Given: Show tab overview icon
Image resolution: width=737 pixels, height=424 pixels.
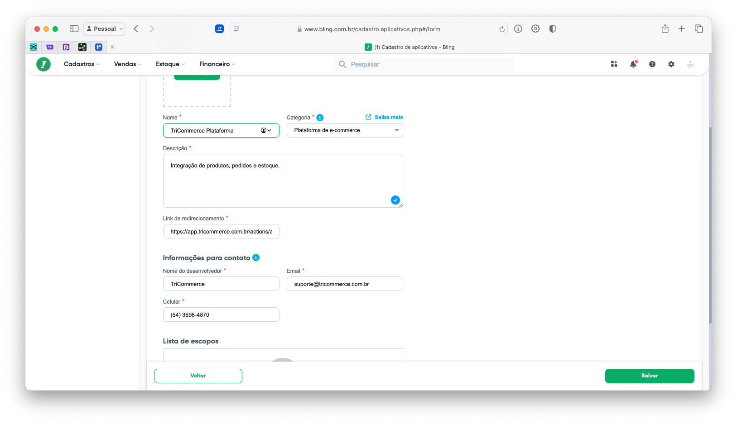Looking at the screenshot, I should (x=699, y=29).
